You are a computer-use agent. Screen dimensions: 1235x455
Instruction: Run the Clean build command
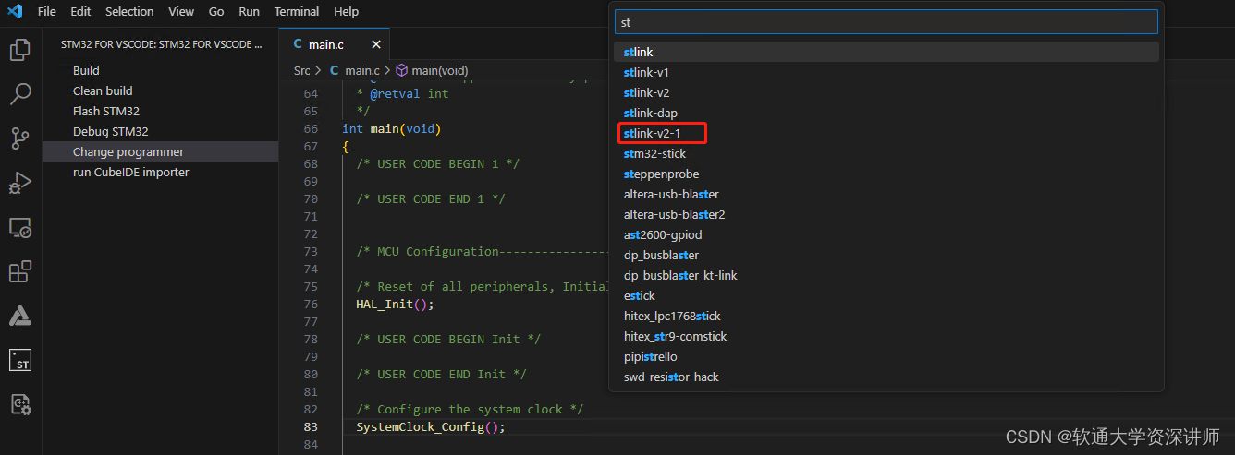coord(160,90)
